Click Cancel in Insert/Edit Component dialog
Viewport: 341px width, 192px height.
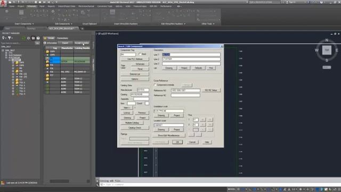click(x=192, y=142)
